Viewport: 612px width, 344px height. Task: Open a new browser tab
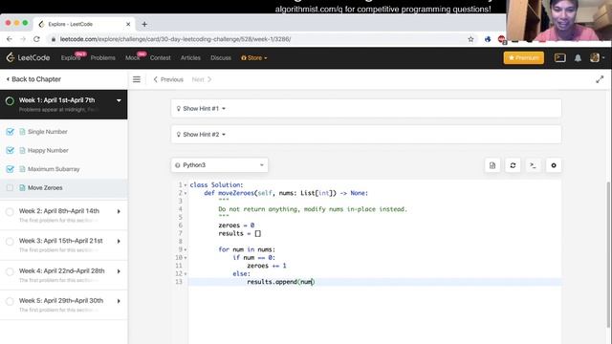[144, 24]
